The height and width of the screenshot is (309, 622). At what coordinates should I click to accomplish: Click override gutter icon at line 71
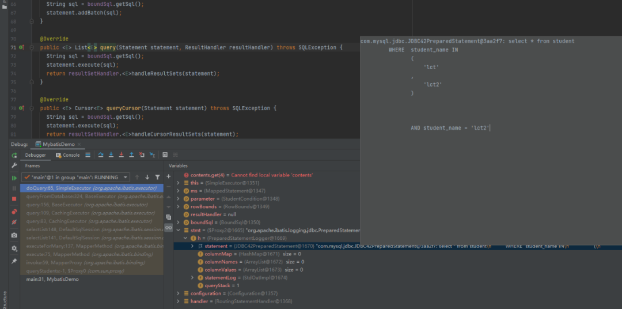[x=21, y=48]
